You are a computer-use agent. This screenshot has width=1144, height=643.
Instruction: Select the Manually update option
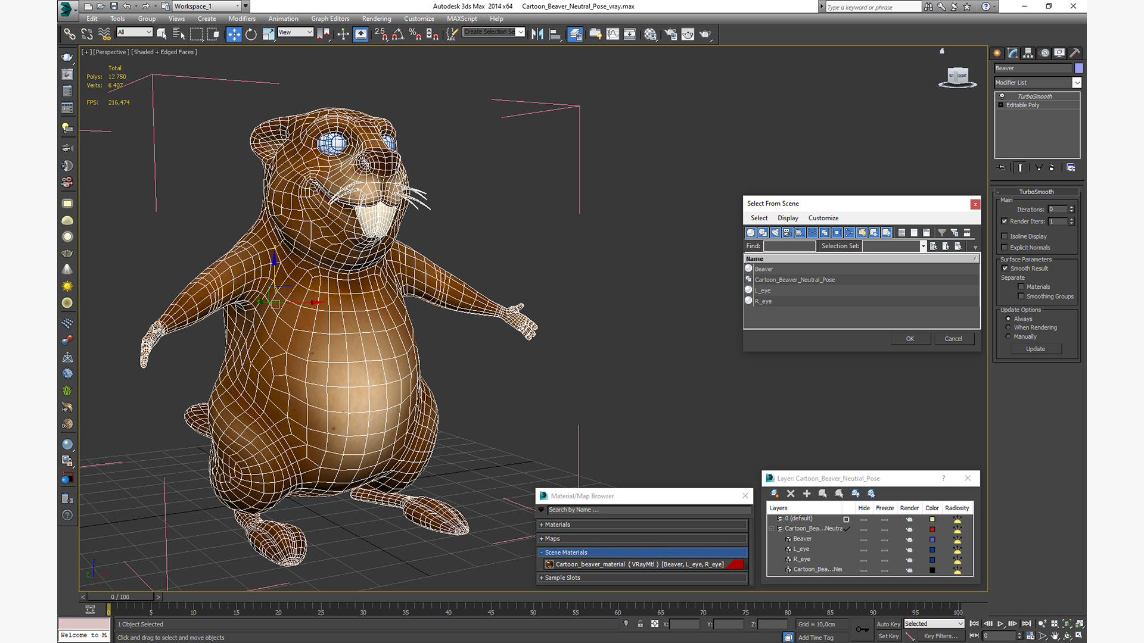point(1008,336)
